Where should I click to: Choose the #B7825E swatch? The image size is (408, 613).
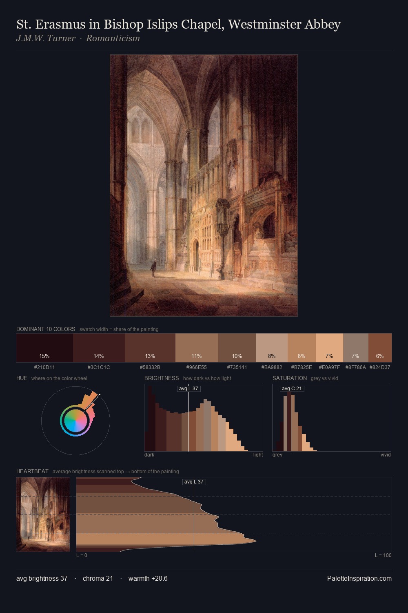[302, 348]
